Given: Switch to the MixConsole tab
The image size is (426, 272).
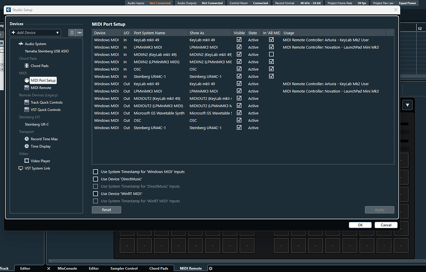Looking at the screenshot, I should (x=67, y=268).
